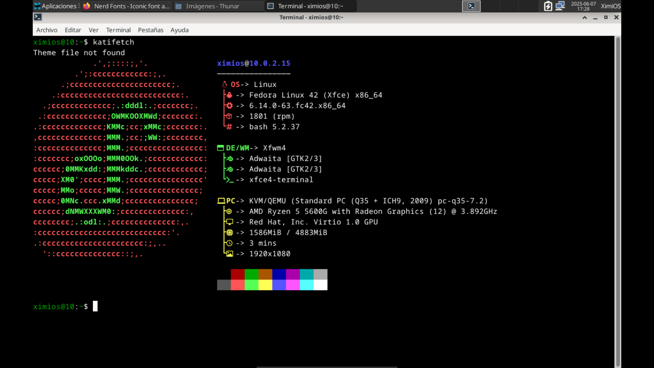Open the Archivo menu
This screenshot has height=368, width=654.
point(47,30)
